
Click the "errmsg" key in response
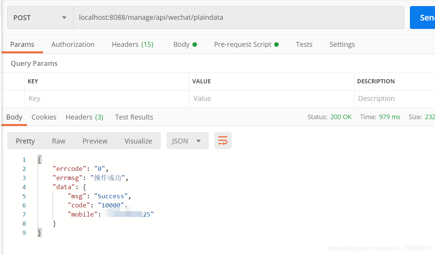pyautogui.click(x=67, y=178)
